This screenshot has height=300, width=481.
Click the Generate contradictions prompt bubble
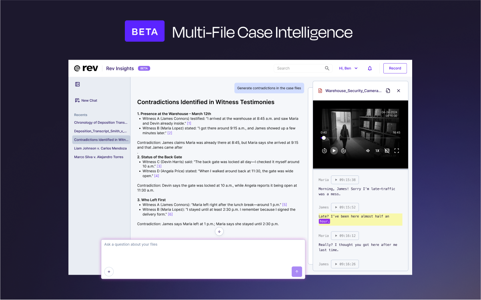269,88
